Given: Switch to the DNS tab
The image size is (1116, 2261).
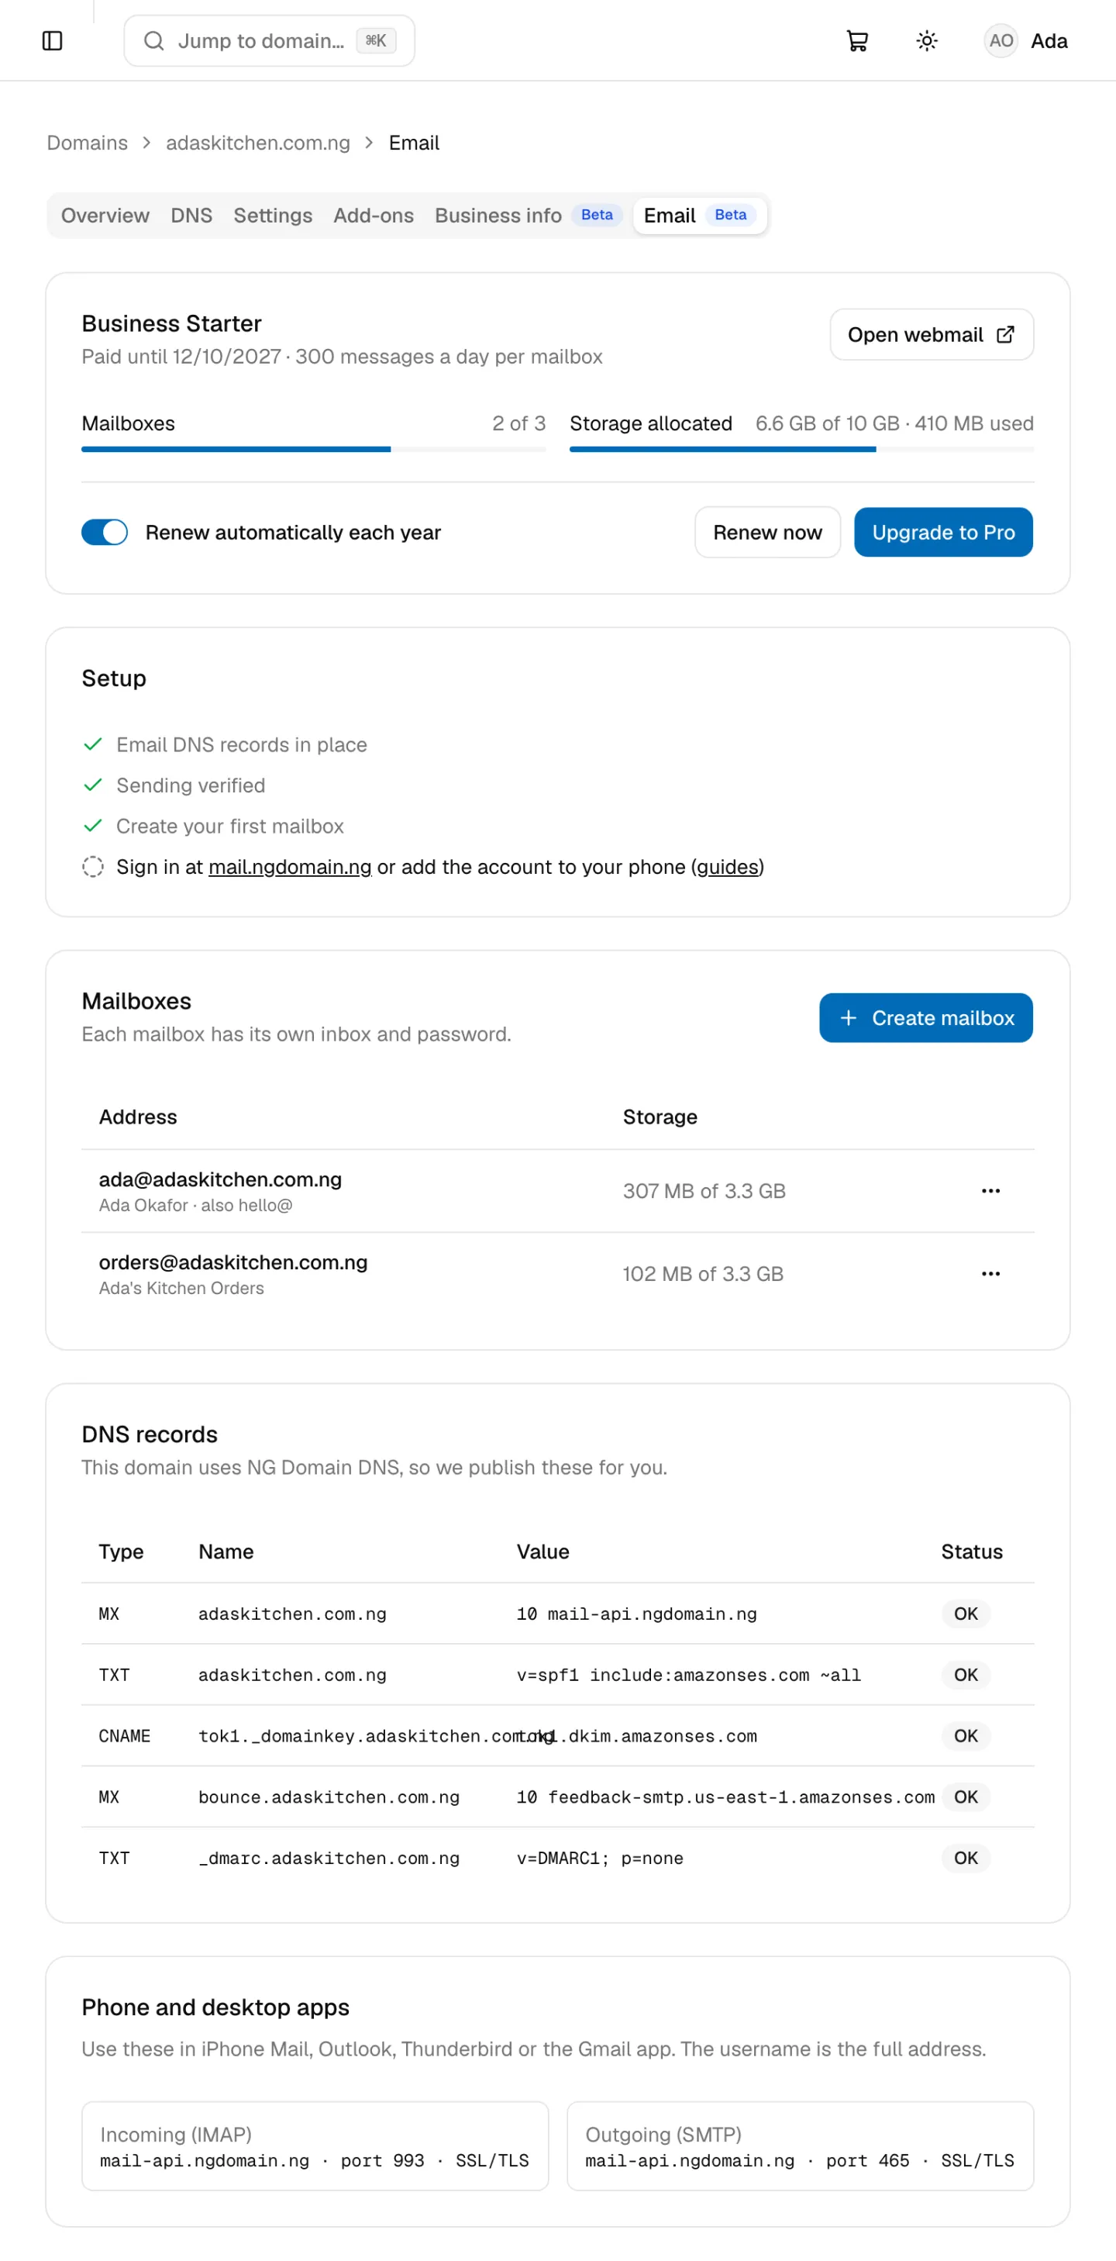Looking at the screenshot, I should click(x=191, y=215).
